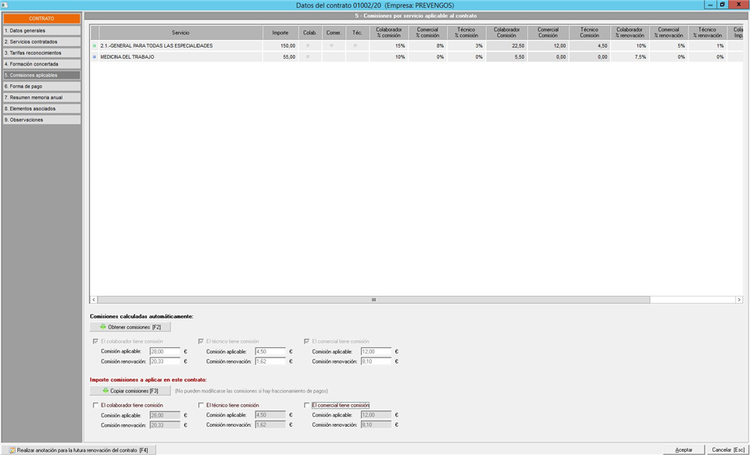Click left arrow of horizontal scrollbar
This screenshot has width=750, height=455.
[95, 300]
